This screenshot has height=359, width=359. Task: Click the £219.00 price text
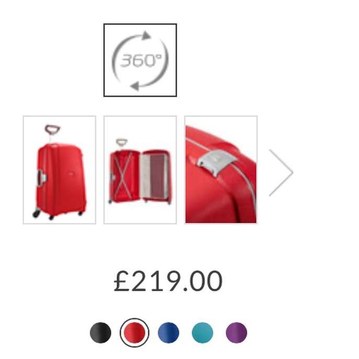(x=168, y=281)
